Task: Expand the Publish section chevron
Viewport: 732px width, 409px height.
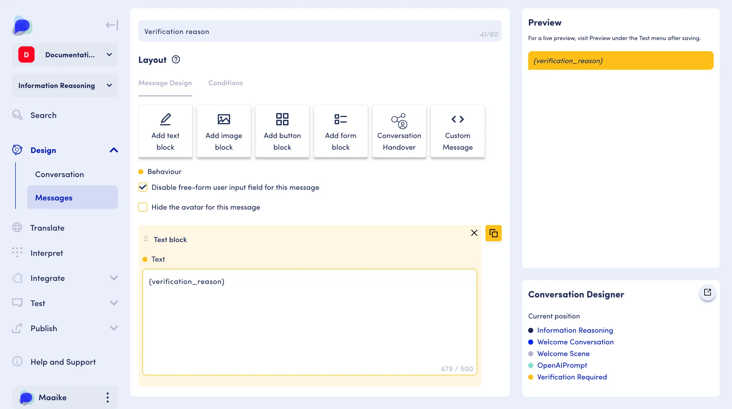Action: coord(114,328)
